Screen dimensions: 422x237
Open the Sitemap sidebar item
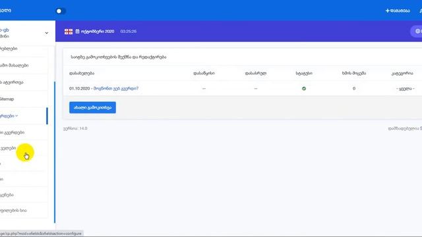pos(24,99)
